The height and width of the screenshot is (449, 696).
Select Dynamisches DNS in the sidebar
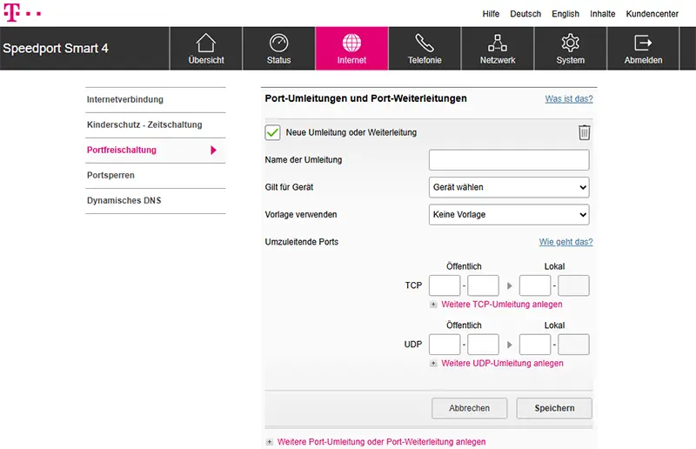click(124, 201)
